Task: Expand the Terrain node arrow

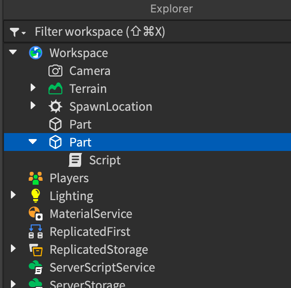Action: tap(33, 87)
